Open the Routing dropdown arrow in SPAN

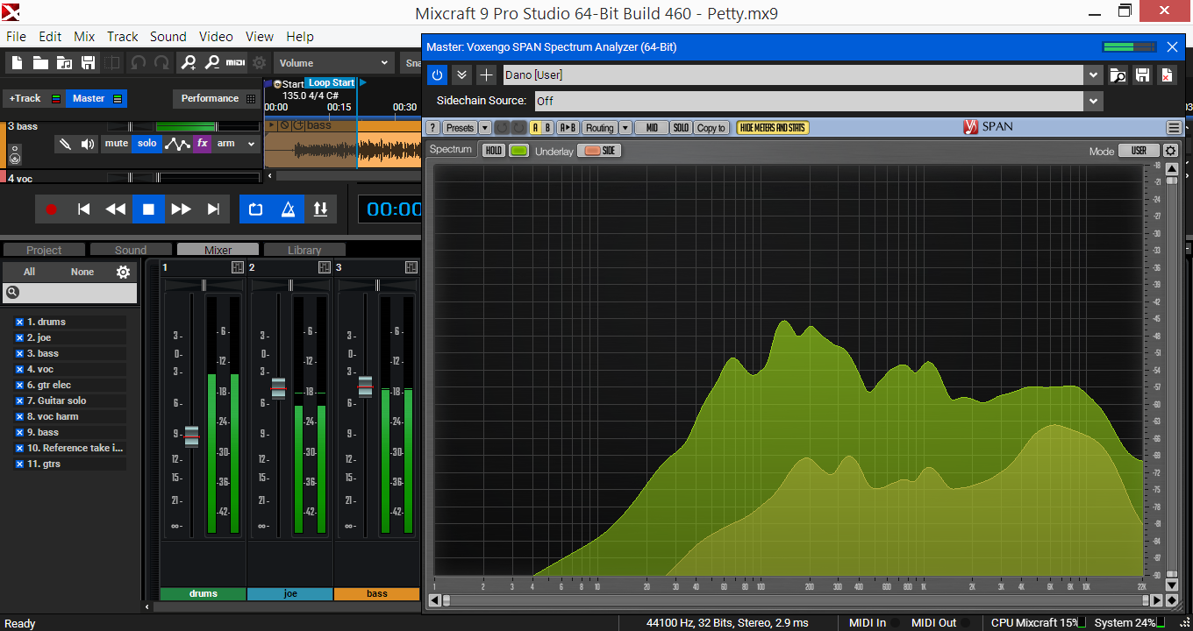625,128
